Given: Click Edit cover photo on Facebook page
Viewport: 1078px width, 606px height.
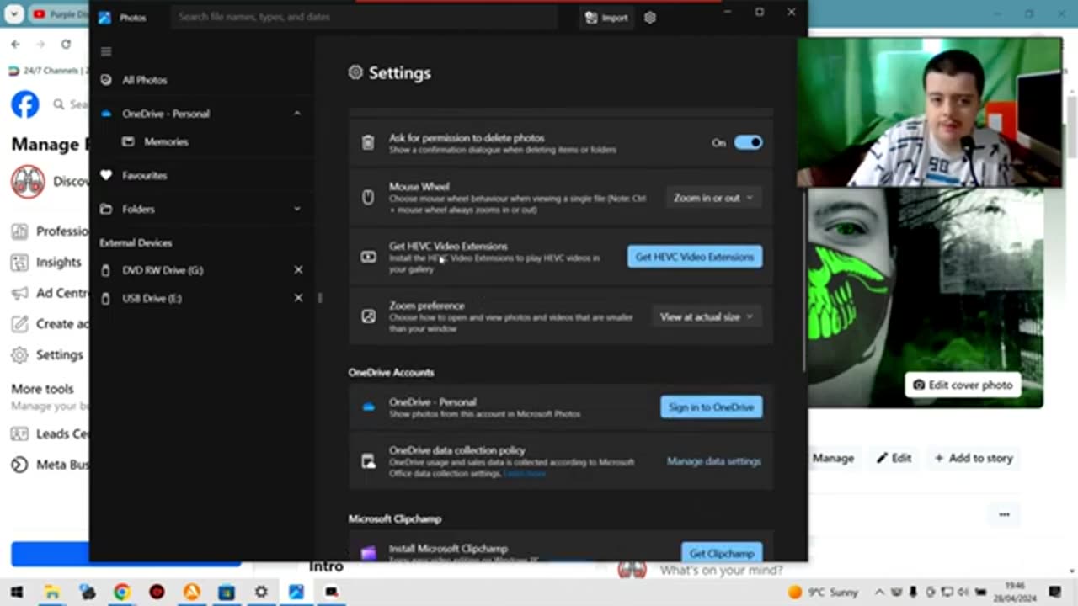Looking at the screenshot, I should (x=963, y=385).
